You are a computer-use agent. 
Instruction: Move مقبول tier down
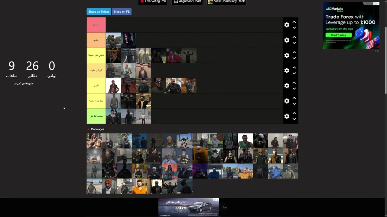(x=294, y=89)
